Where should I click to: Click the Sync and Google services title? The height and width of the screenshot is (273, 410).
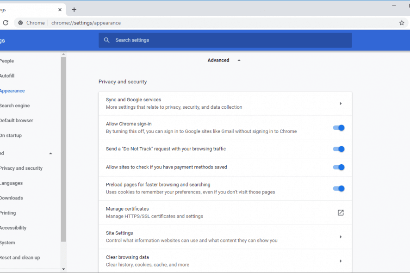133,99
